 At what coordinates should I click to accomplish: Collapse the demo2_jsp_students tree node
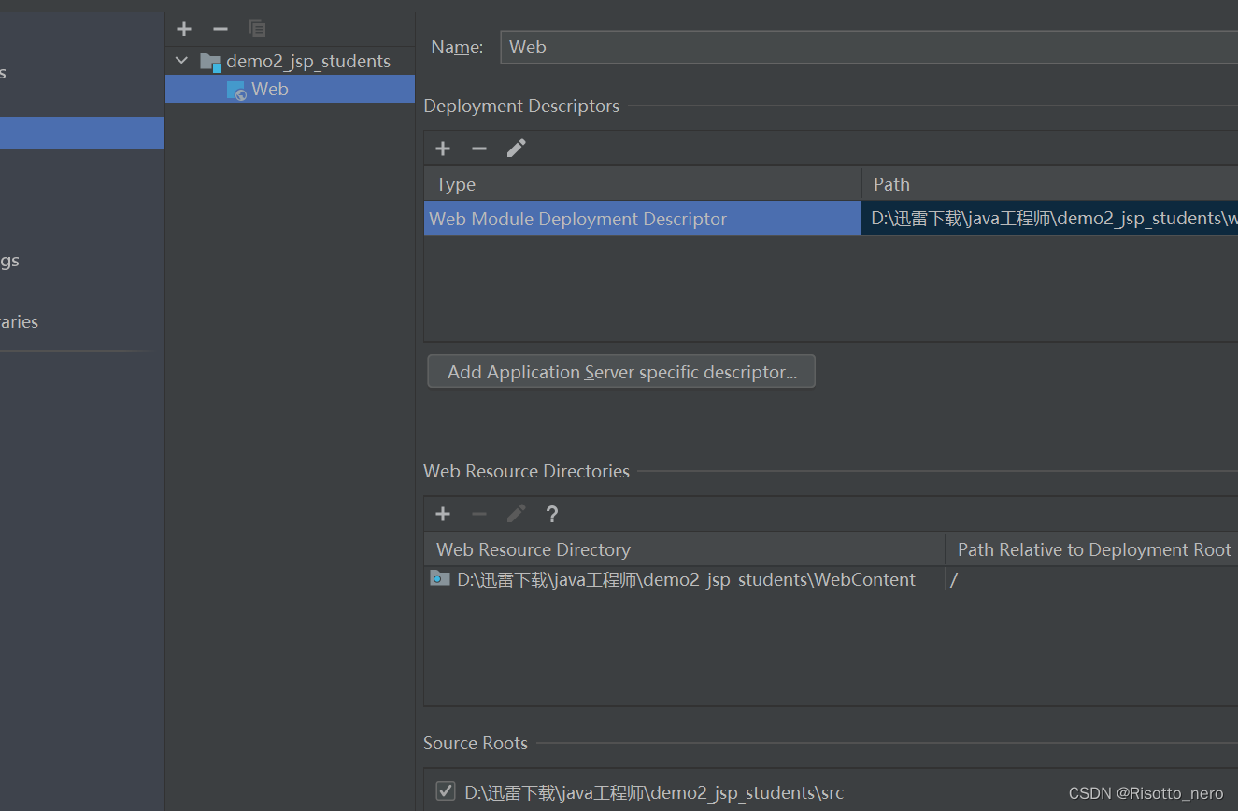point(181,61)
